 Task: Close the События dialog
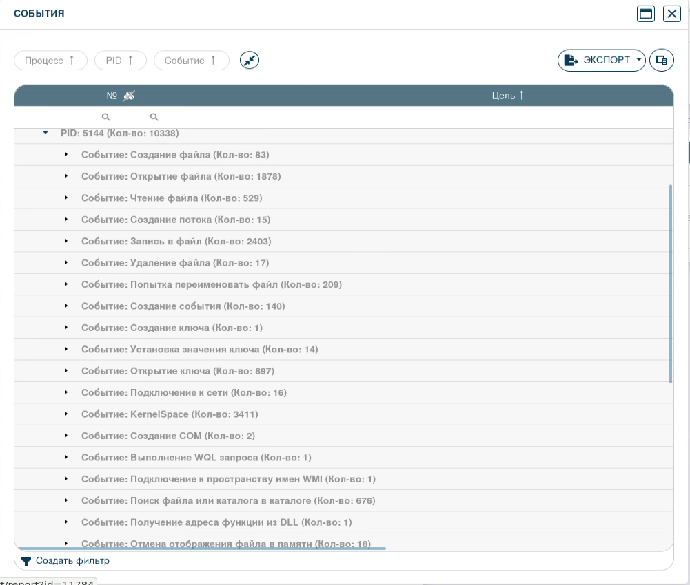click(x=671, y=13)
